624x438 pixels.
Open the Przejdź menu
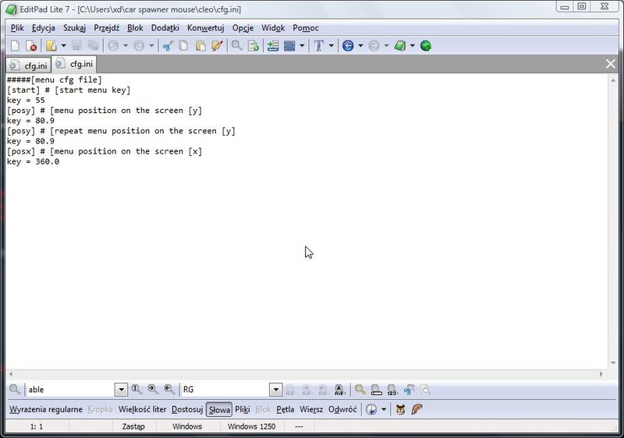[106, 28]
